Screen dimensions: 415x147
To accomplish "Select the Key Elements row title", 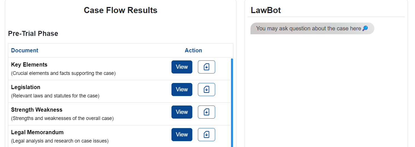I will [x=29, y=65].
